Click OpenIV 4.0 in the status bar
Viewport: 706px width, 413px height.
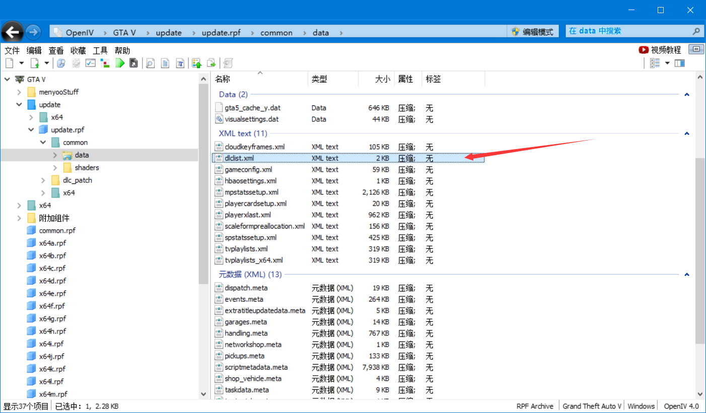tap(681, 406)
